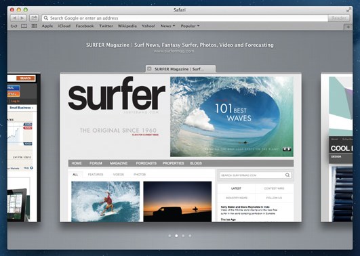This screenshot has height=256, width=360.
Task: Open the Wikipedia bookmark
Action: tap(127, 26)
